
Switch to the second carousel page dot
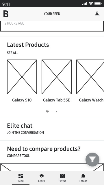[x=52, y=111]
